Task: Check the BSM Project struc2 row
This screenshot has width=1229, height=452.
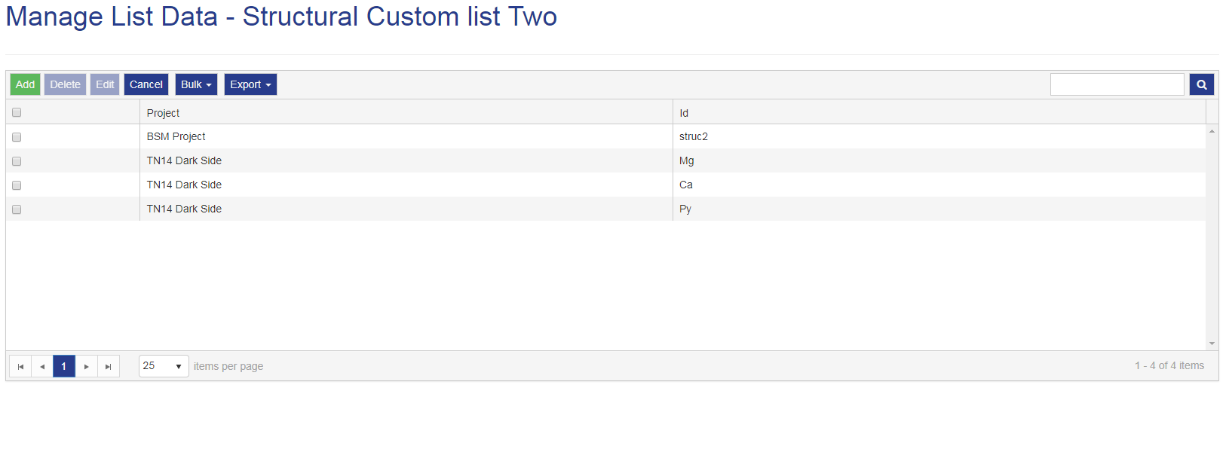Action: click(x=17, y=137)
